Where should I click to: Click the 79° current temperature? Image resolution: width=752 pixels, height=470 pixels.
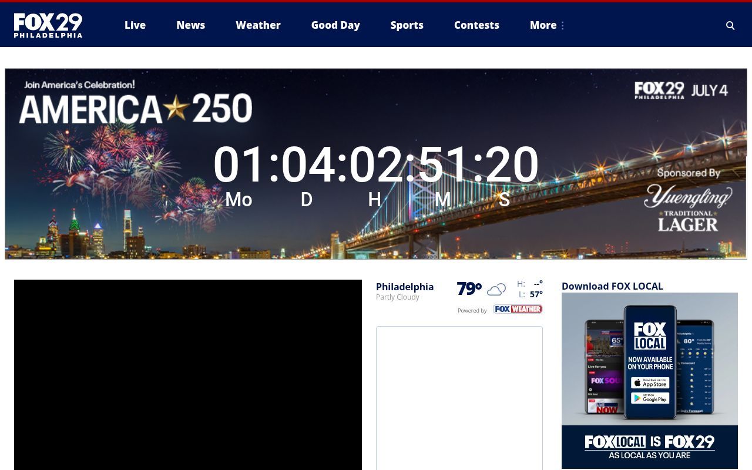coord(469,288)
